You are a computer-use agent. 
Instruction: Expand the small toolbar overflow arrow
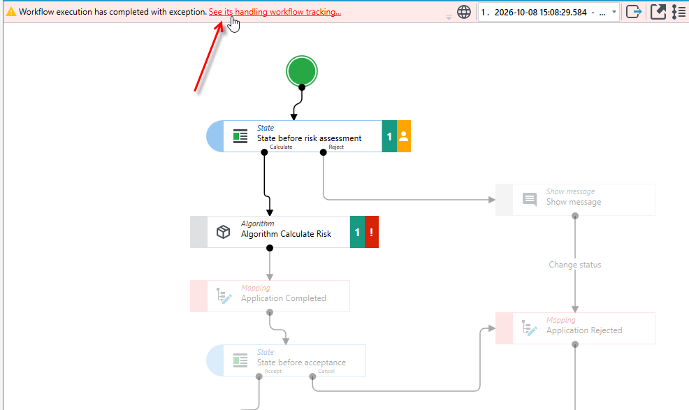[449, 17]
